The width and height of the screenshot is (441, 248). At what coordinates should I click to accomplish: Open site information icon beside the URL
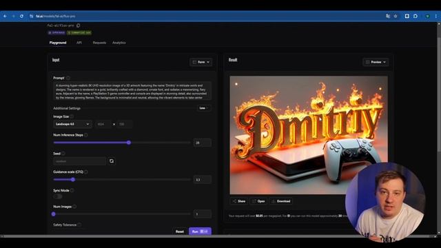pyautogui.click(x=31, y=17)
